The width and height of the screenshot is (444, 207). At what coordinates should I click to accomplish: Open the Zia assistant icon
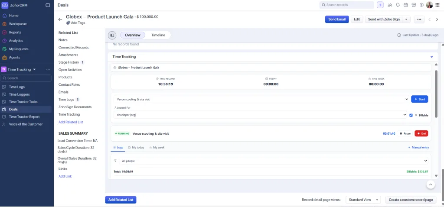pyautogui.click(x=390, y=5)
